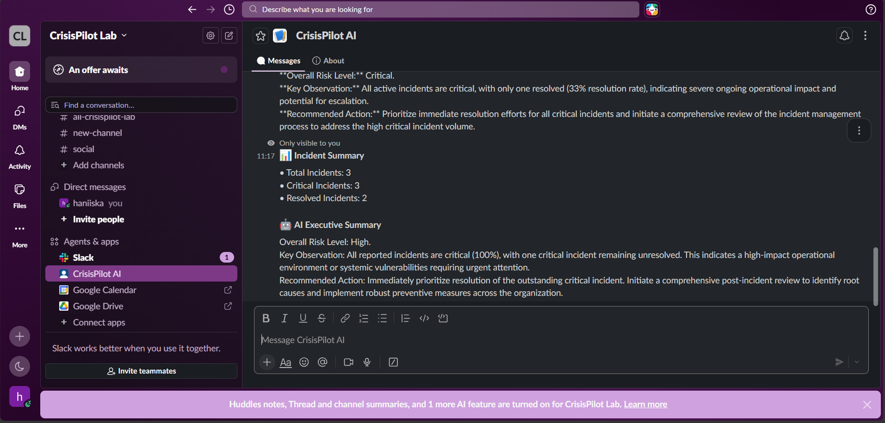This screenshot has height=423, width=885.
Task: Open the Google Drive app
Action: tap(141, 306)
